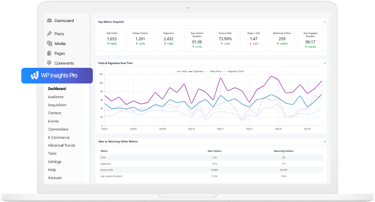
Task: Click the Metric column header
Action: [104, 151]
